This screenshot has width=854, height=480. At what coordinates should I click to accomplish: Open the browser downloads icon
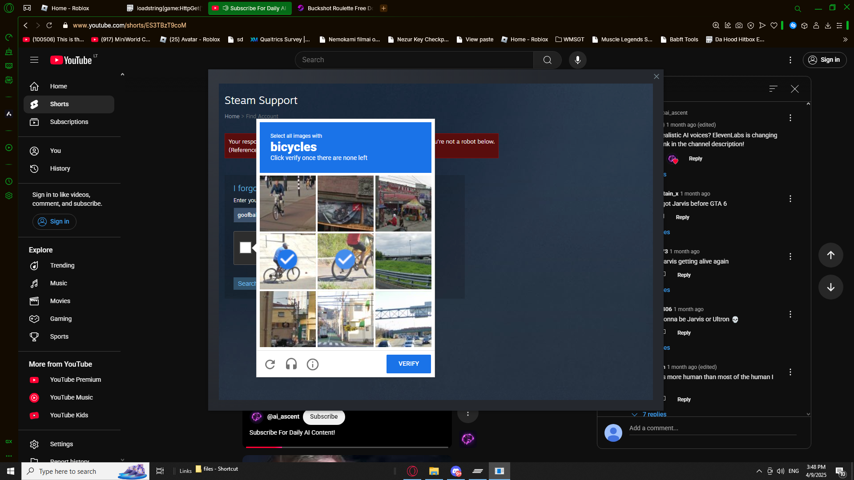(x=828, y=25)
